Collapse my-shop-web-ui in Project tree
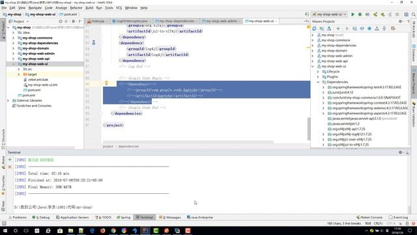 coord(14,64)
